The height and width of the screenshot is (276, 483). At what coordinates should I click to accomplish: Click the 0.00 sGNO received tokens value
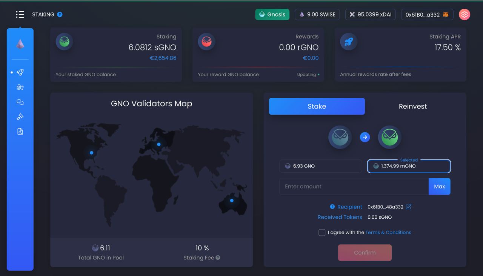tap(380, 217)
